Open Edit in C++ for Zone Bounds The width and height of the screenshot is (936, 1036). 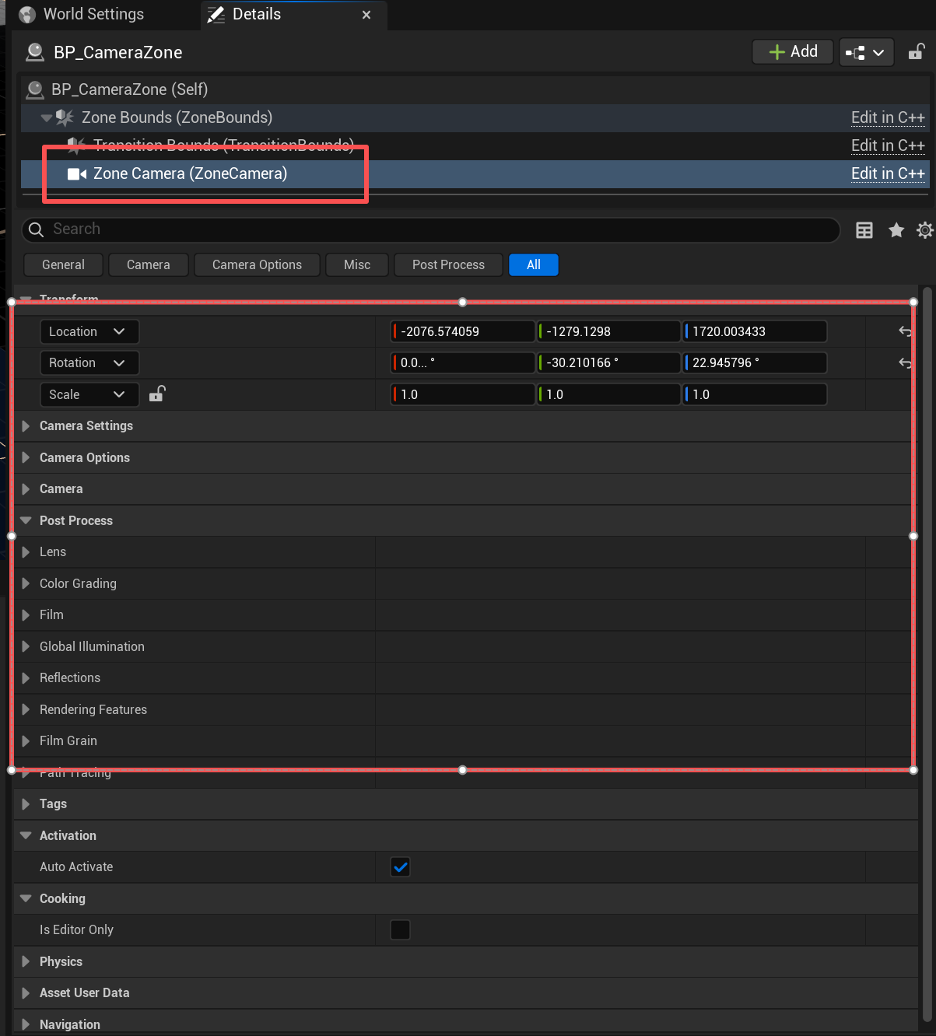click(888, 117)
